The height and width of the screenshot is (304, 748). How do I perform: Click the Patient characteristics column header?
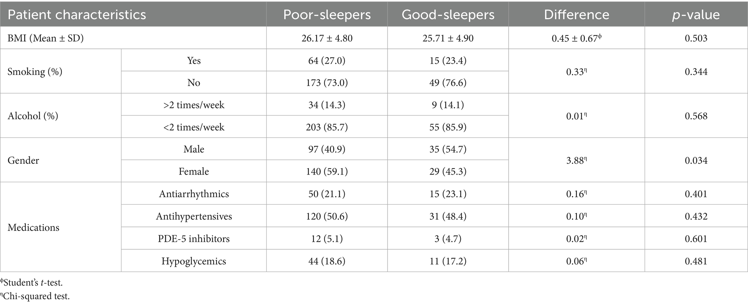point(77,15)
